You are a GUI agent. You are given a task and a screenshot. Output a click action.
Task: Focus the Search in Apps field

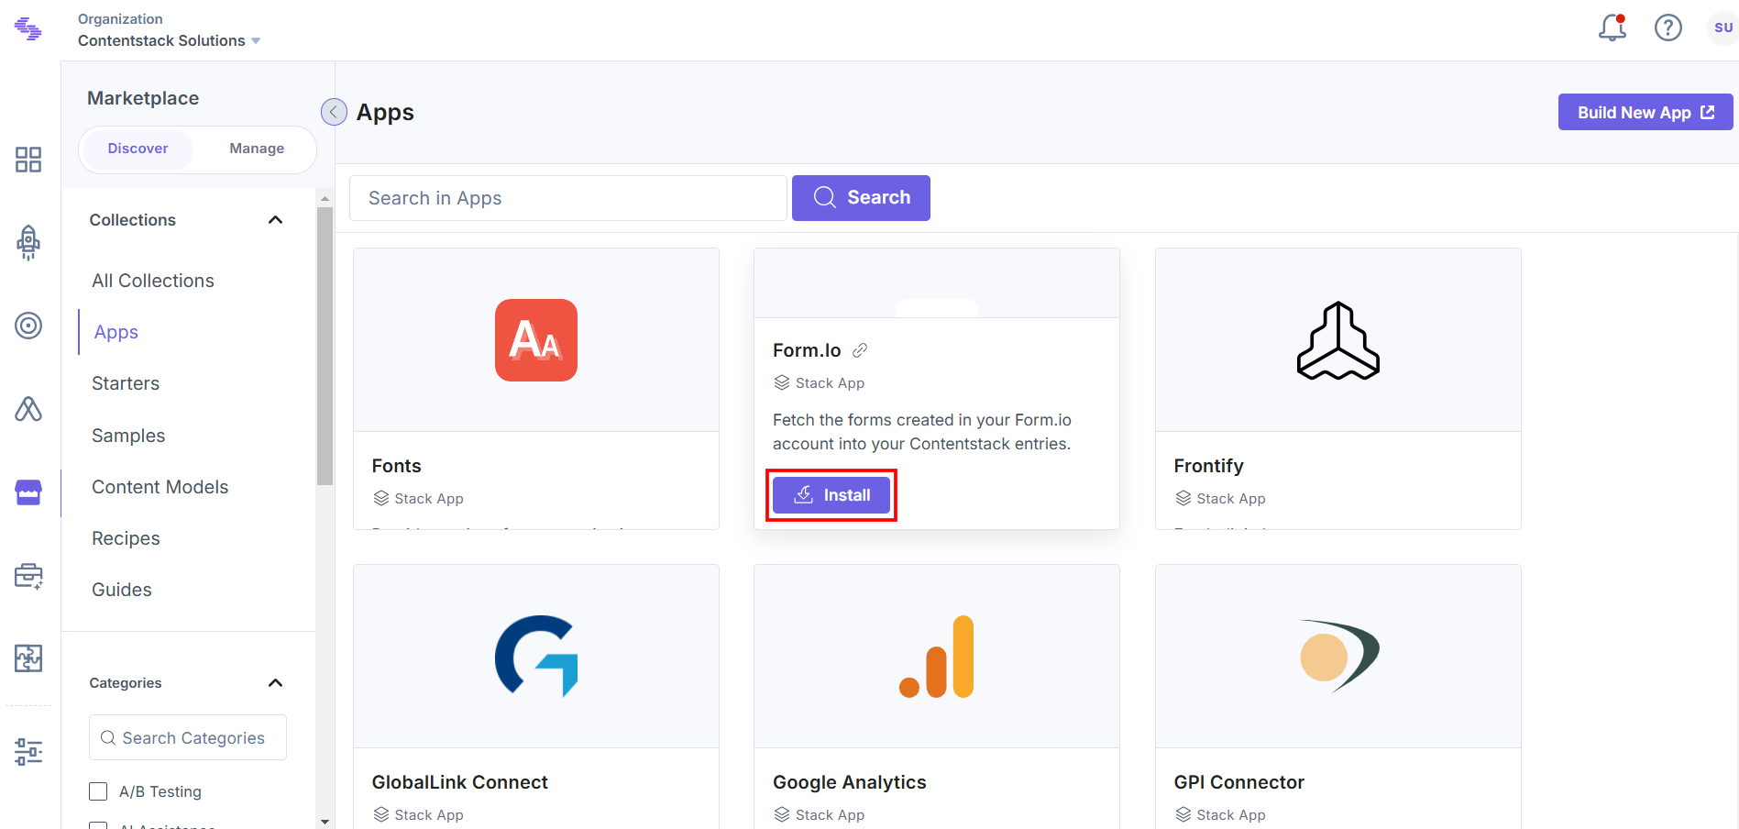[x=568, y=198]
